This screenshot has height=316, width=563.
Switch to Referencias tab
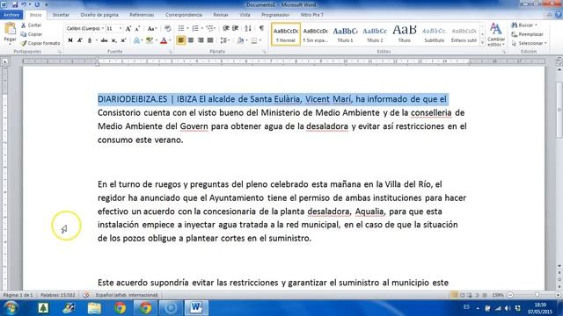coord(142,15)
